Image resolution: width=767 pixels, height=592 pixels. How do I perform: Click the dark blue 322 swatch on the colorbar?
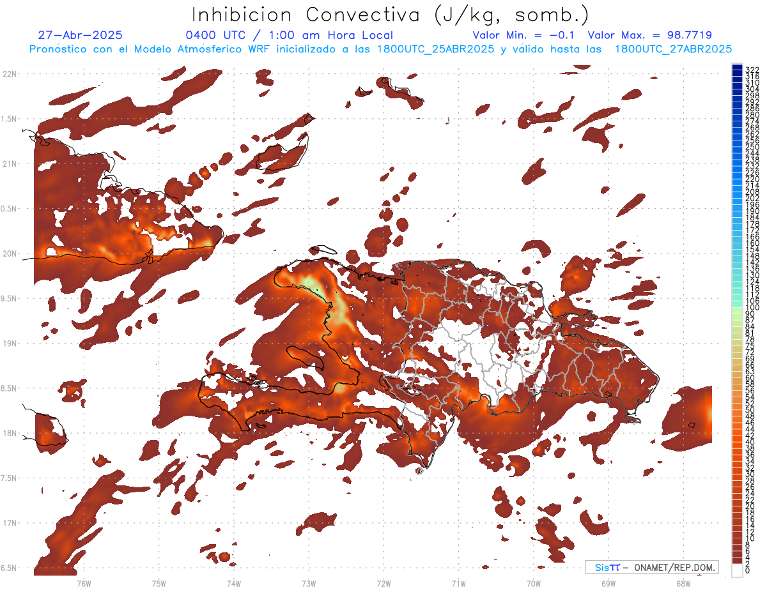point(737,68)
